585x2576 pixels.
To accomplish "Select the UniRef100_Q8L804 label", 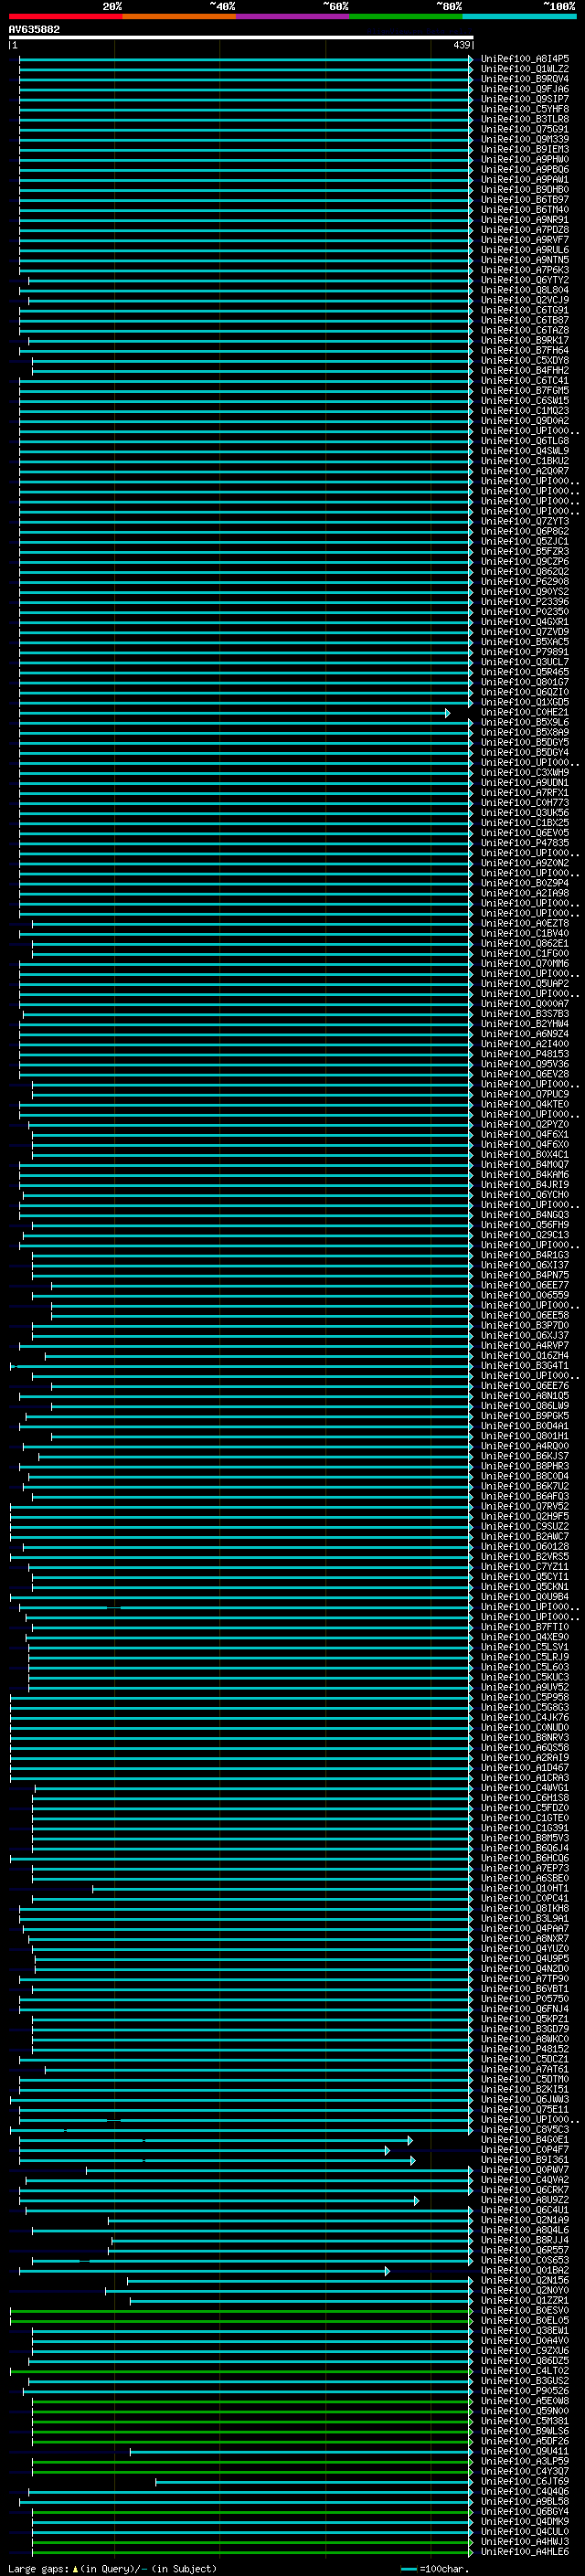I will point(524,290).
